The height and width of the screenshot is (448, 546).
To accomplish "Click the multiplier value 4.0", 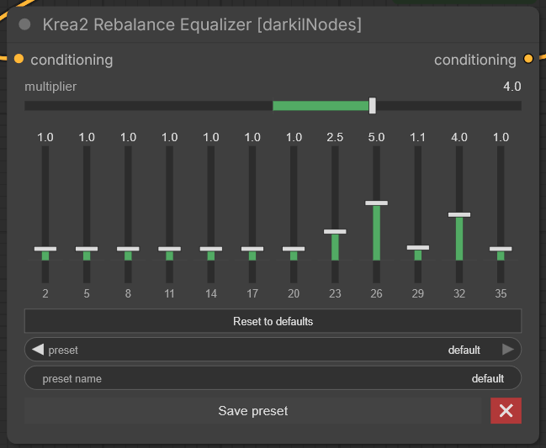I will pyautogui.click(x=512, y=87).
